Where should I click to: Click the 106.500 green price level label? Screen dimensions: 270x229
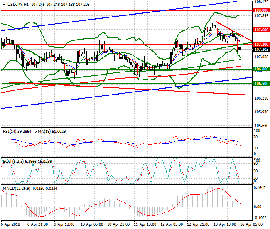[x=261, y=84]
